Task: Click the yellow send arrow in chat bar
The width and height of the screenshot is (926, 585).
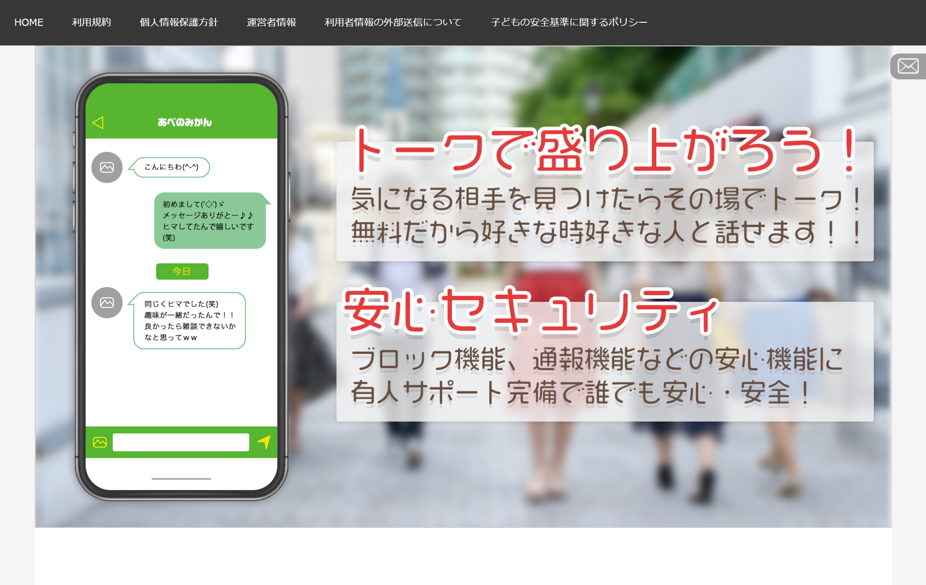Action: (x=264, y=441)
